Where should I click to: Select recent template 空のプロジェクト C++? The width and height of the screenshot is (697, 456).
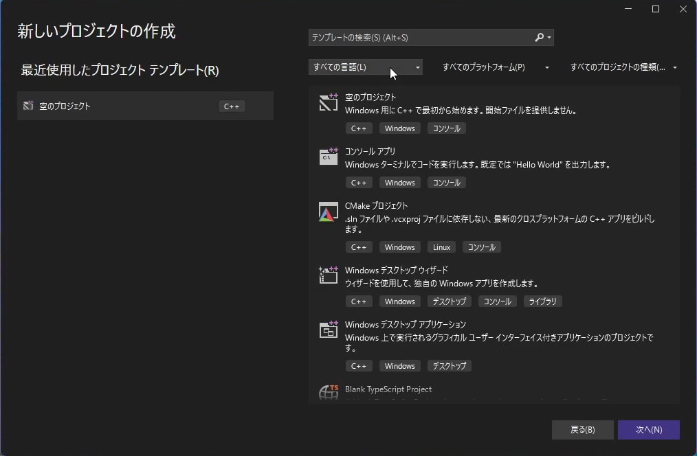(145, 106)
